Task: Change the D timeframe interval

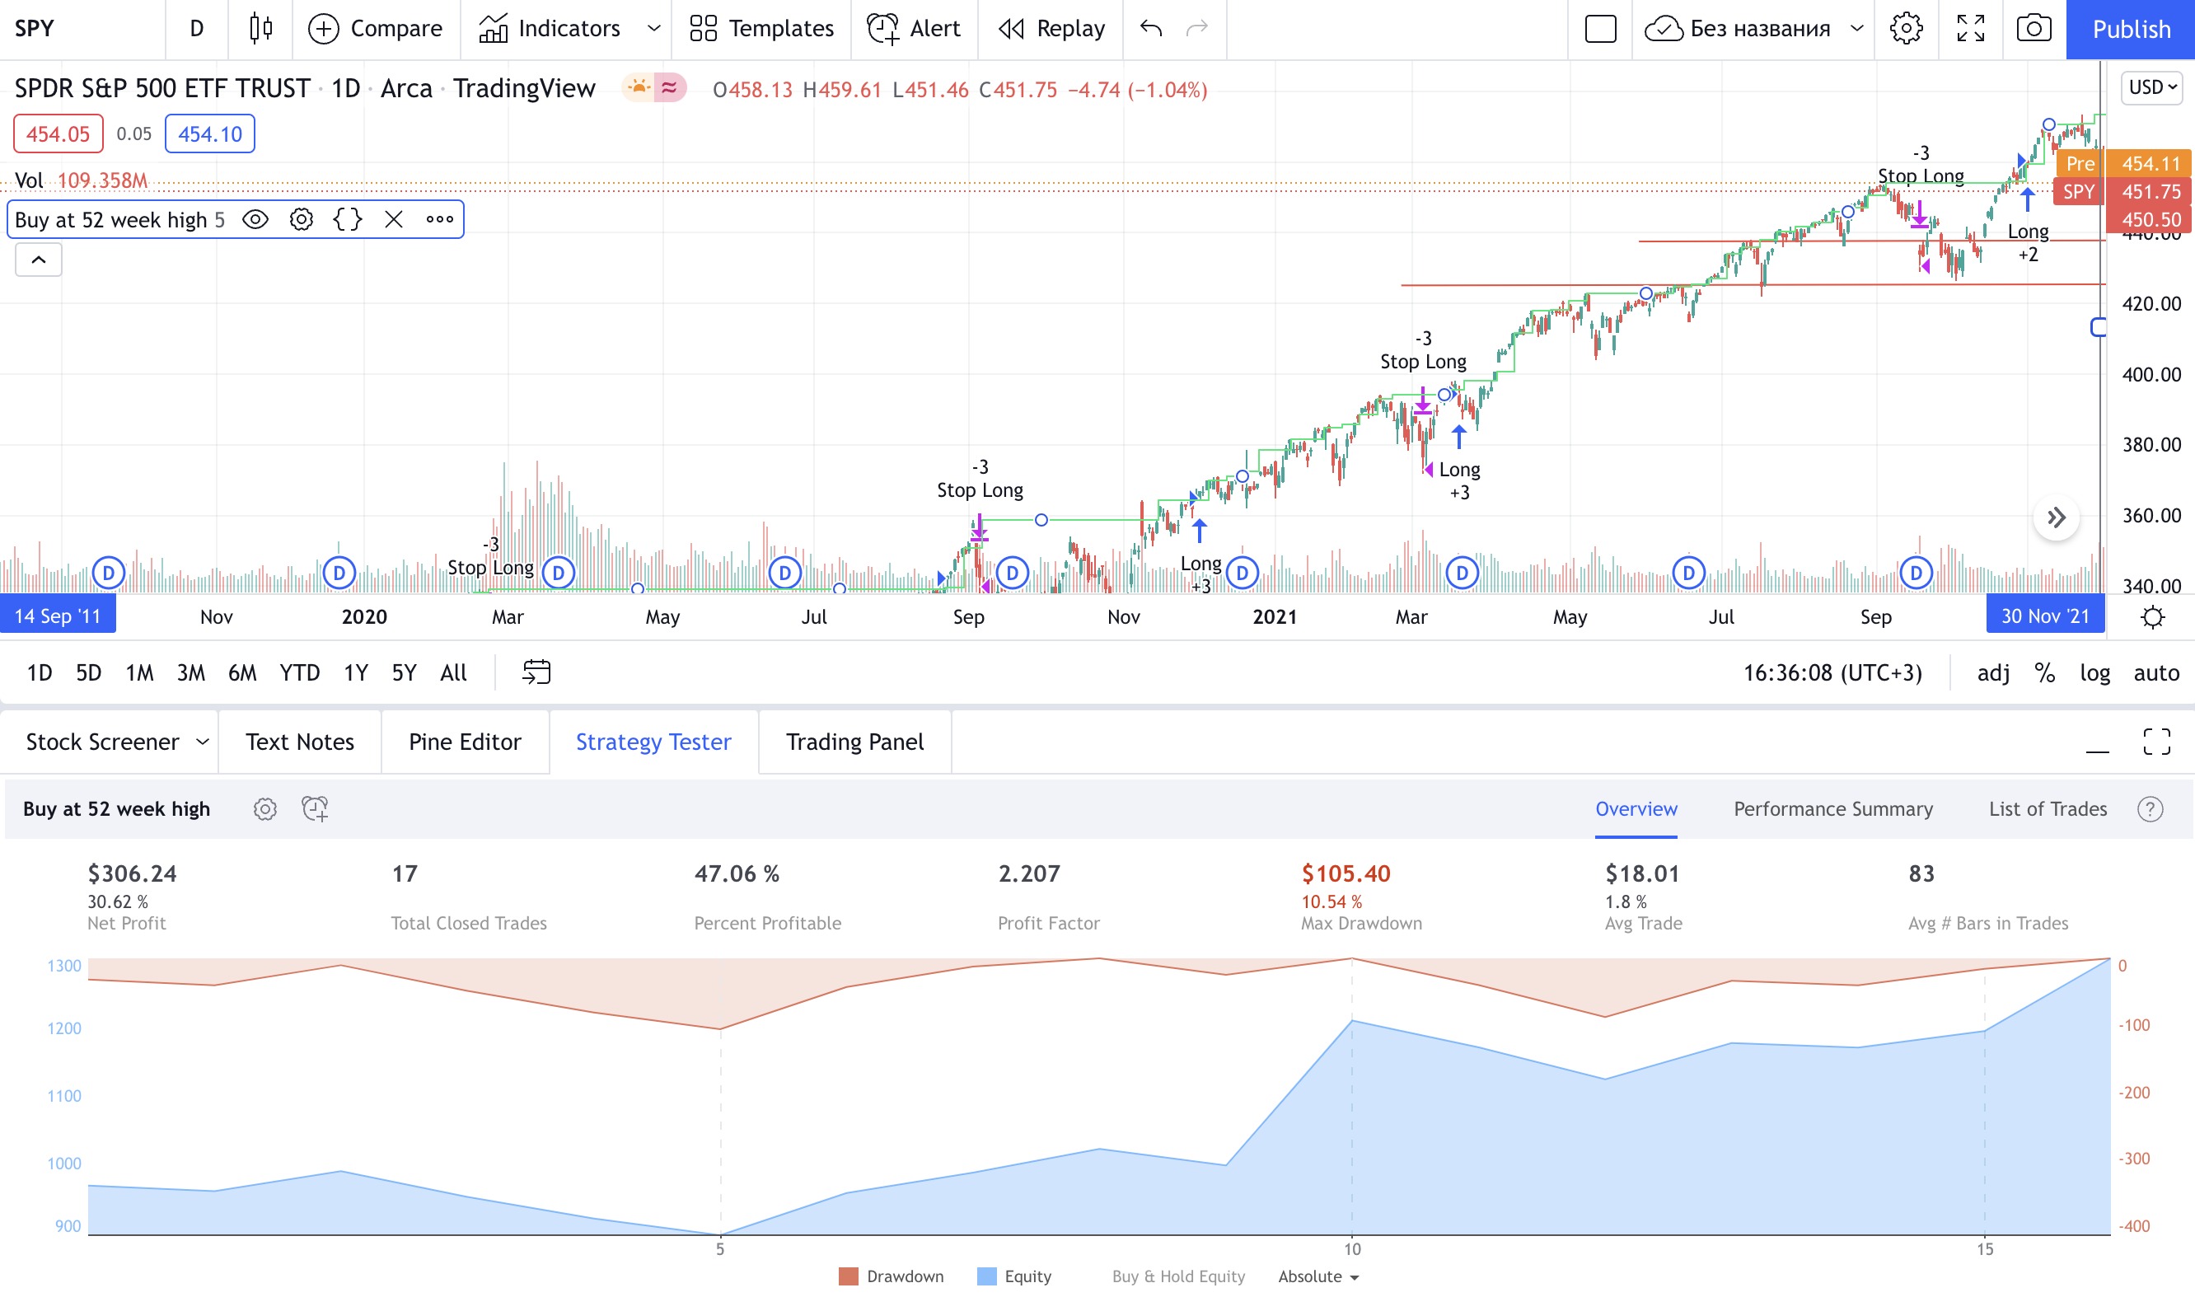Action: (x=197, y=29)
